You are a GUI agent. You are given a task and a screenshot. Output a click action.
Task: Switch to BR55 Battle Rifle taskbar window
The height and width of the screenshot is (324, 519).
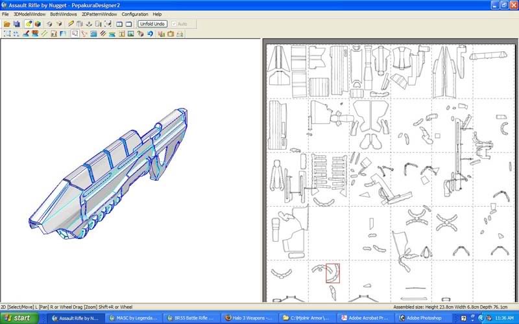pos(191,318)
